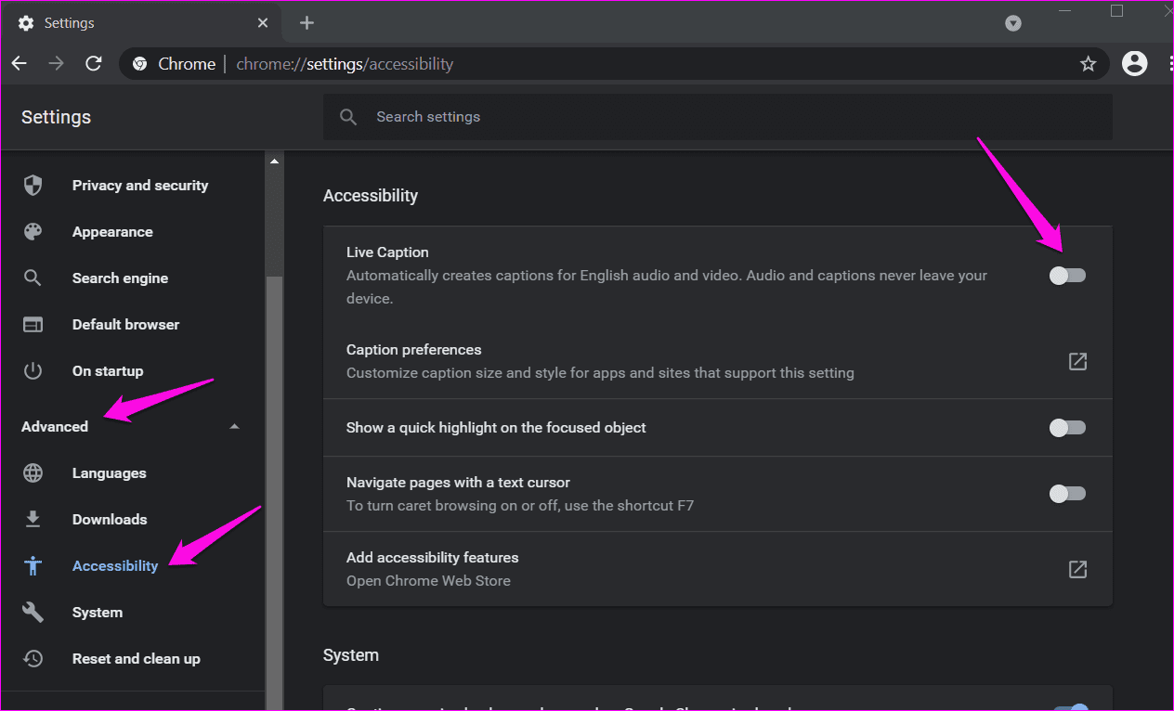Click the gear icon on the Settings tab

(26, 23)
